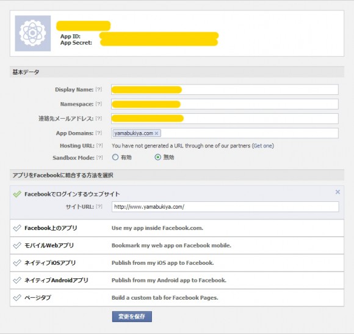Image resolution: width=354 pixels, height=334 pixels.
Task: Follow the Get one hosting link
Action: pyautogui.click(x=264, y=146)
